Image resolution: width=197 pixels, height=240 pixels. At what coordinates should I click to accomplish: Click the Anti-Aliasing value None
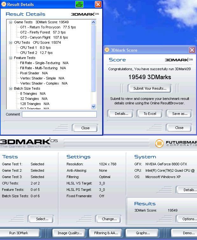coord(103,170)
